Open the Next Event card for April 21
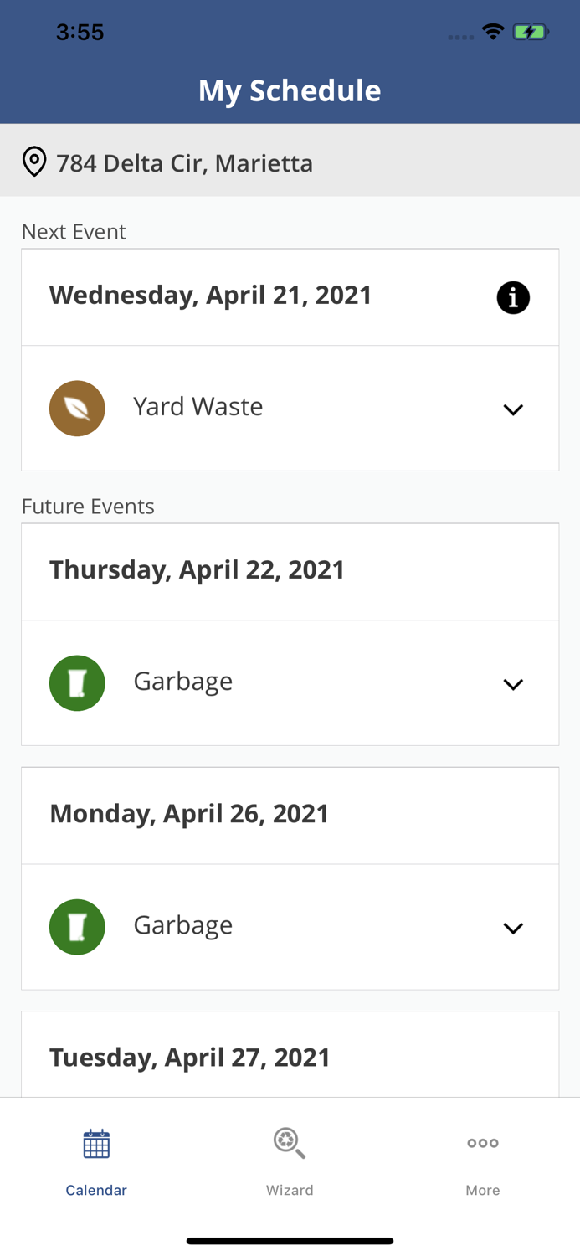This screenshot has height=1256, width=580. (290, 296)
